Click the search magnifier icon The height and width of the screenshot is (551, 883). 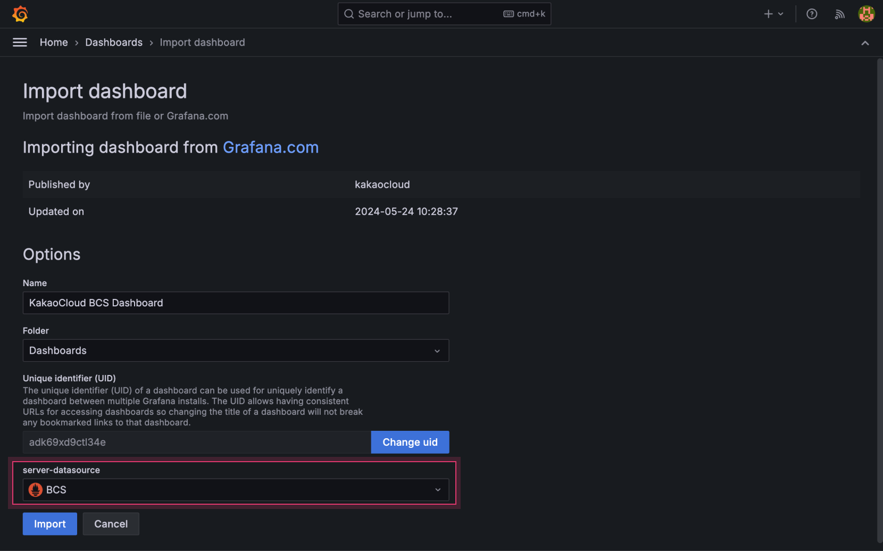349,14
